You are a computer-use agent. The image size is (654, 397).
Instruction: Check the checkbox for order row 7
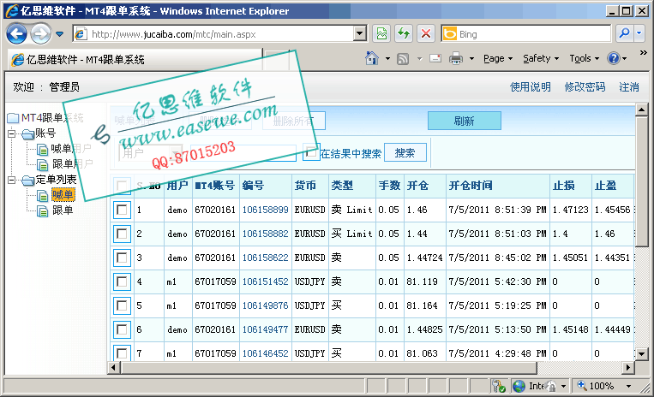pyautogui.click(x=122, y=353)
